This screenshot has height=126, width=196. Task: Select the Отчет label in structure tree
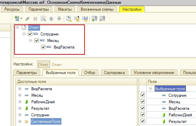[34, 28]
